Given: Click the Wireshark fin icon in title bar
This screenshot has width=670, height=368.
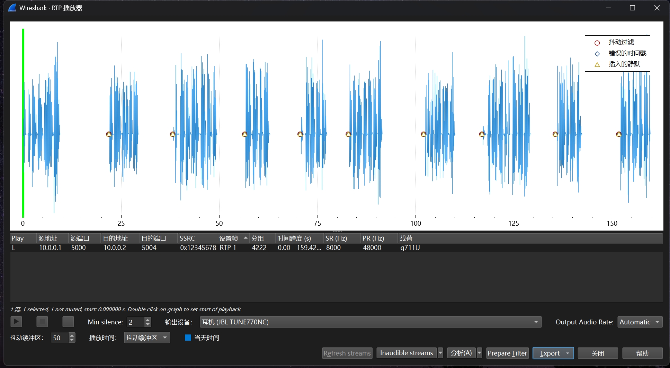Looking at the screenshot, I should (x=12, y=8).
